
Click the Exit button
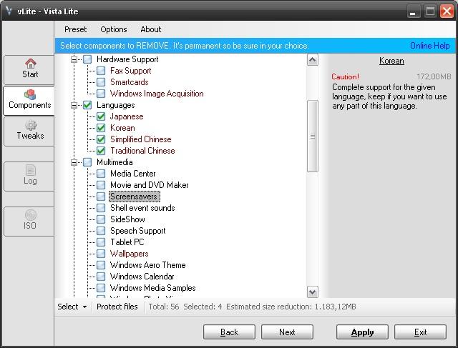click(420, 332)
